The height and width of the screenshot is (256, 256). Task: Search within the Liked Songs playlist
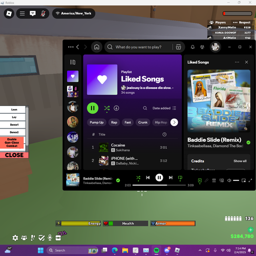click(145, 108)
